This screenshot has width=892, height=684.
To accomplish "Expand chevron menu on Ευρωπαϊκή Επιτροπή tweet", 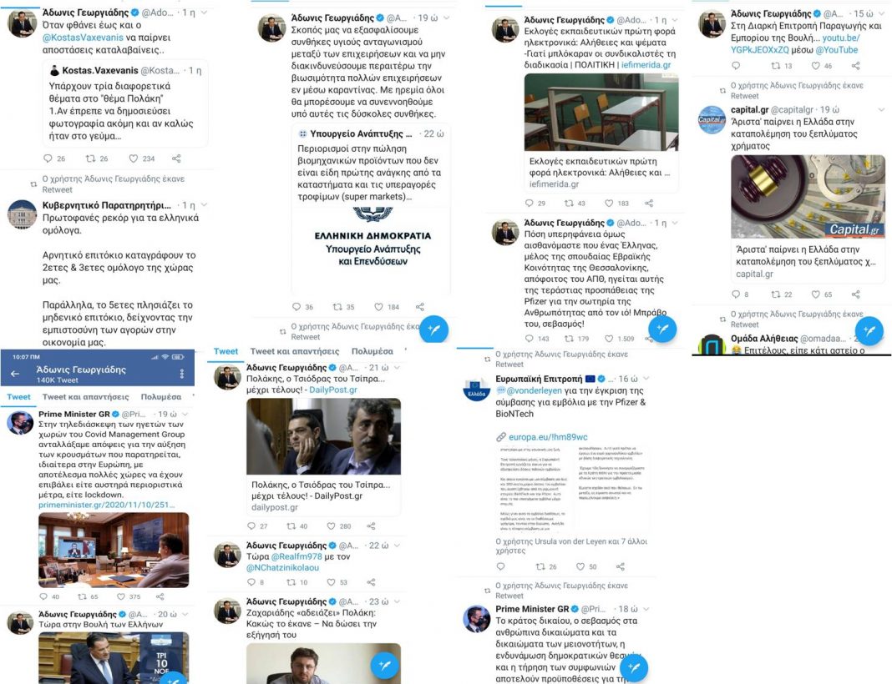I will (x=646, y=379).
